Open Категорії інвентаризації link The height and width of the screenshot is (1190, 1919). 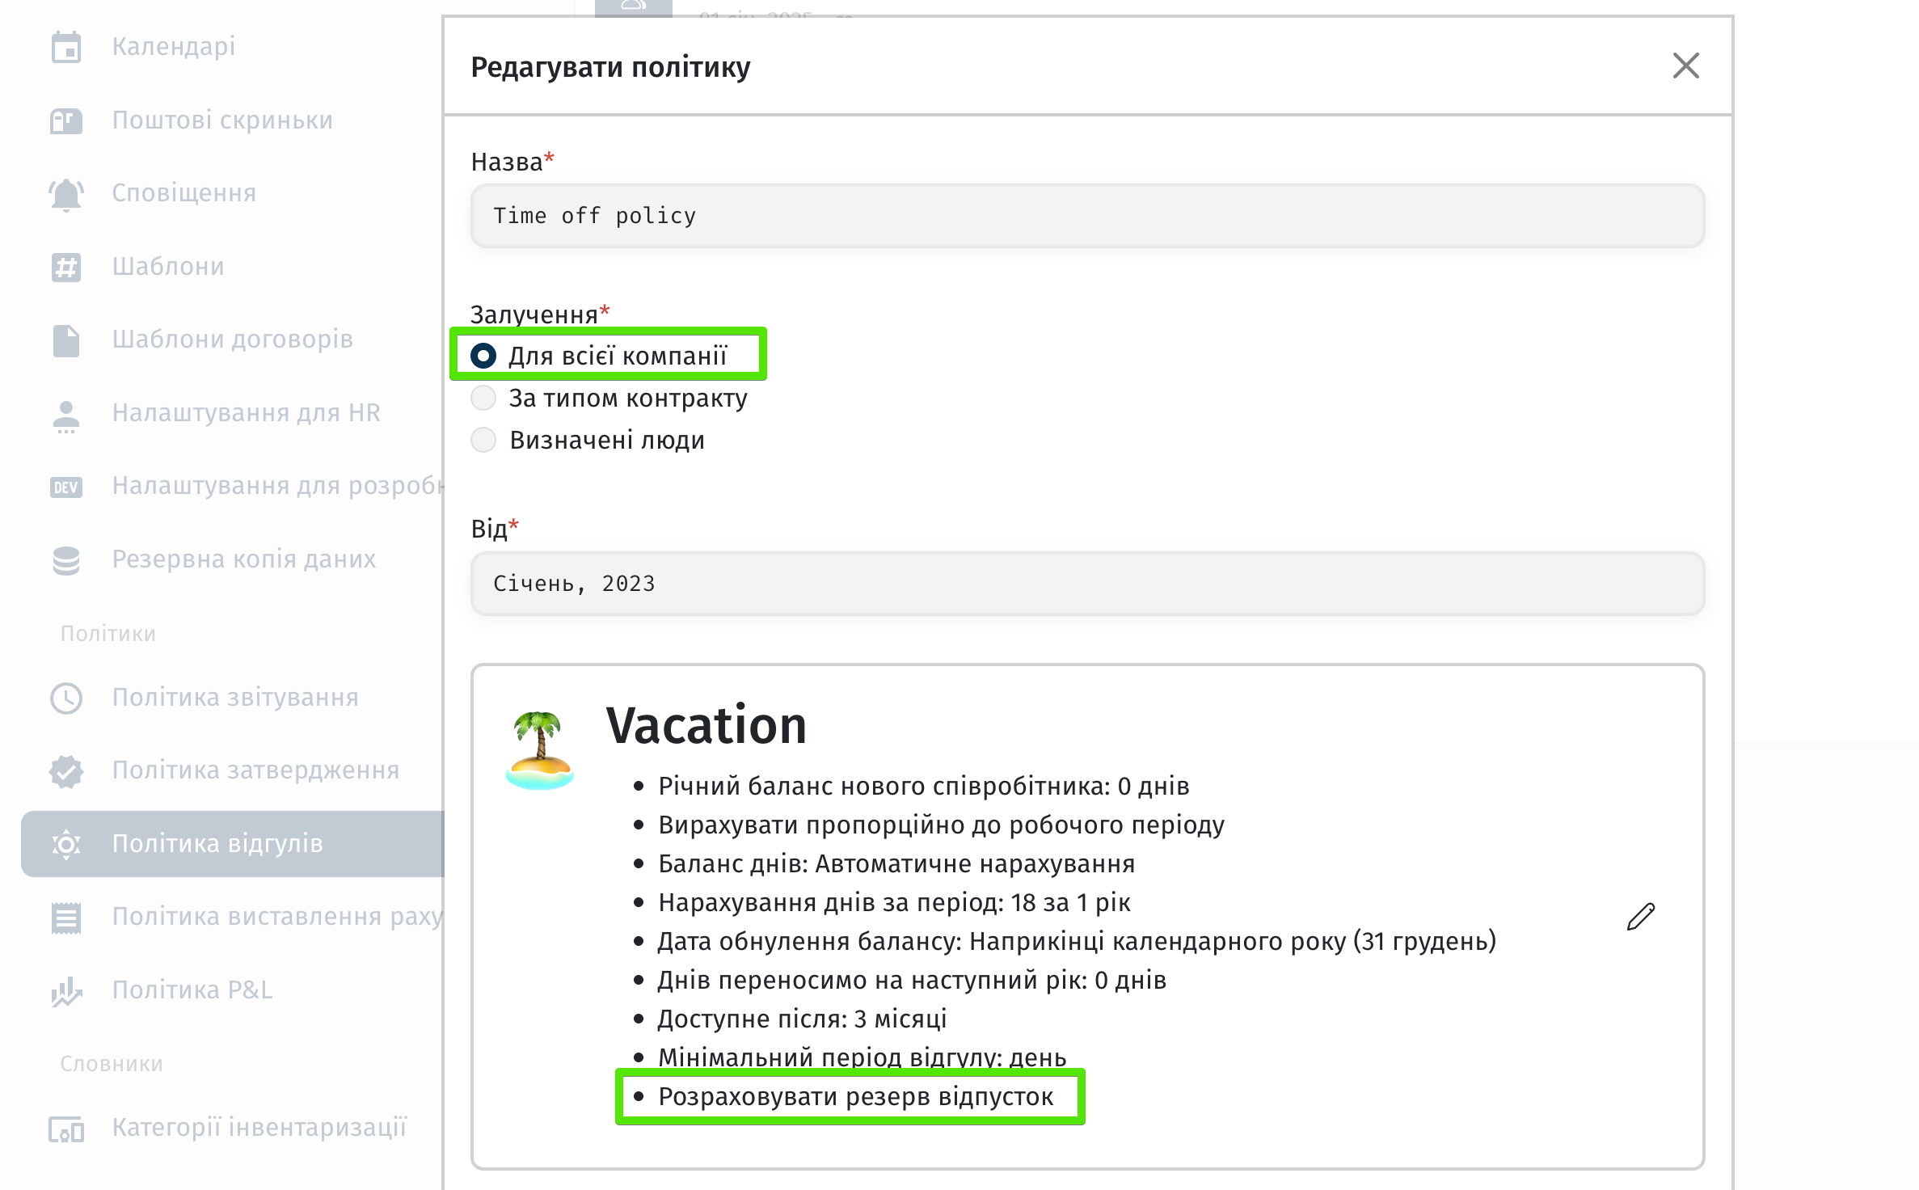pos(259,1128)
